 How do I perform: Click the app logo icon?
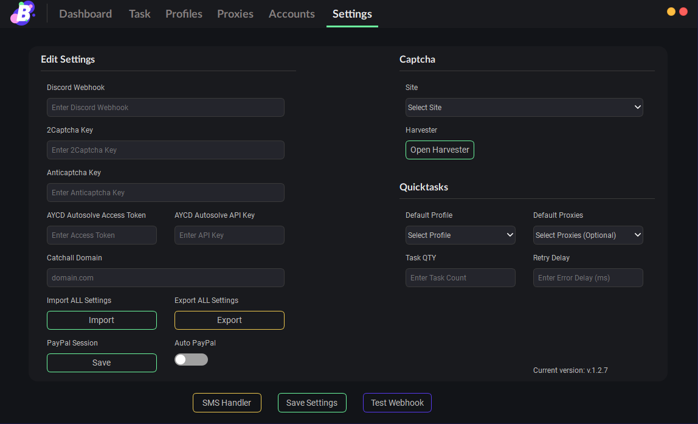click(x=22, y=13)
